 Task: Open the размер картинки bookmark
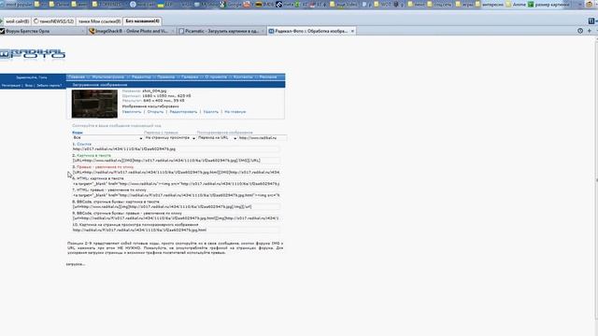[x=548, y=5]
